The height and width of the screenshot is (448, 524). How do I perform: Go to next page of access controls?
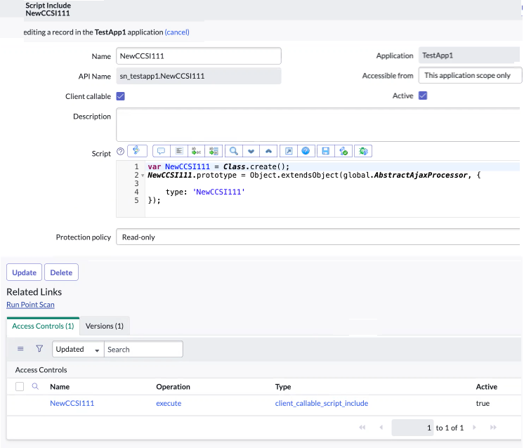tap(474, 428)
